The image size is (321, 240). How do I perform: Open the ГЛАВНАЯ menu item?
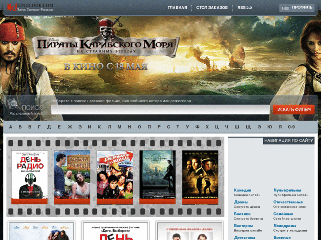click(x=177, y=8)
